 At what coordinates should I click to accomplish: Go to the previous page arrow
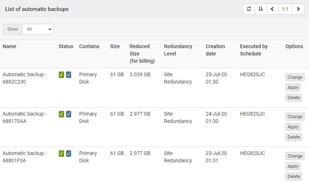pyautogui.click(x=272, y=9)
